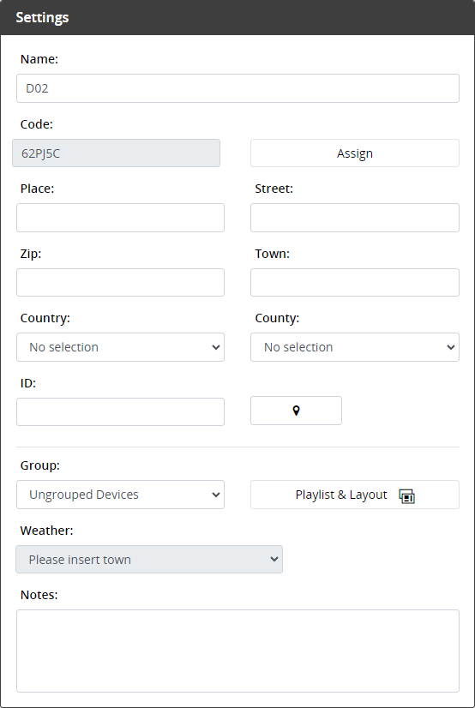Expand the County selection dropdown
Screen dimensions: 475x708
coord(355,347)
